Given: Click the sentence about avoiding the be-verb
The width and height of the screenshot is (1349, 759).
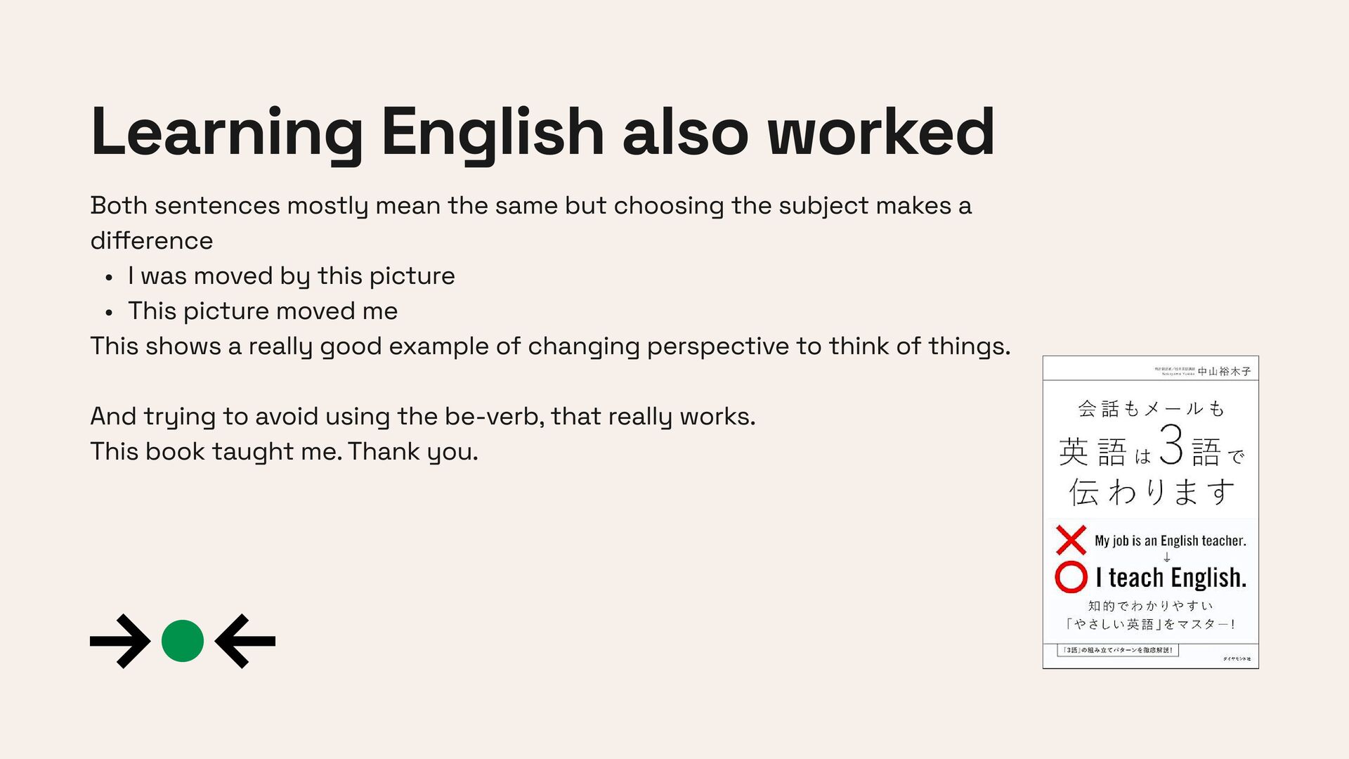Looking at the screenshot, I should tap(423, 416).
